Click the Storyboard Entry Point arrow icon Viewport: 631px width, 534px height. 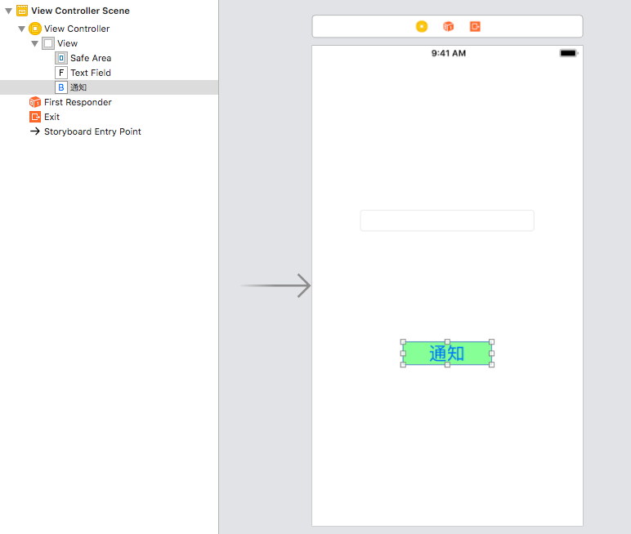35,131
